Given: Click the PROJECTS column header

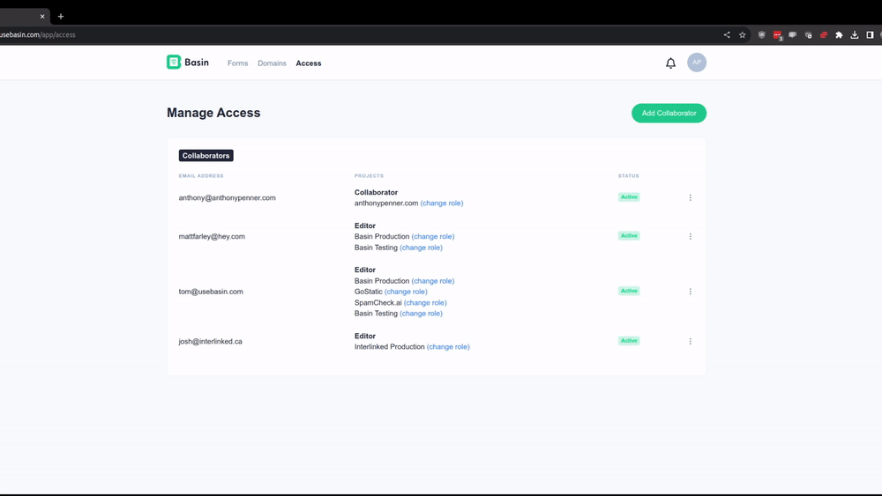Looking at the screenshot, I should (369, 176).
